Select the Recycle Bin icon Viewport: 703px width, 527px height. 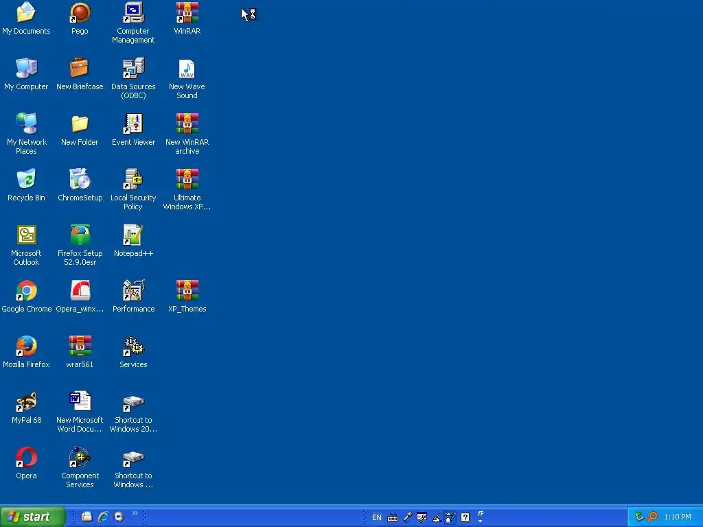26,185
